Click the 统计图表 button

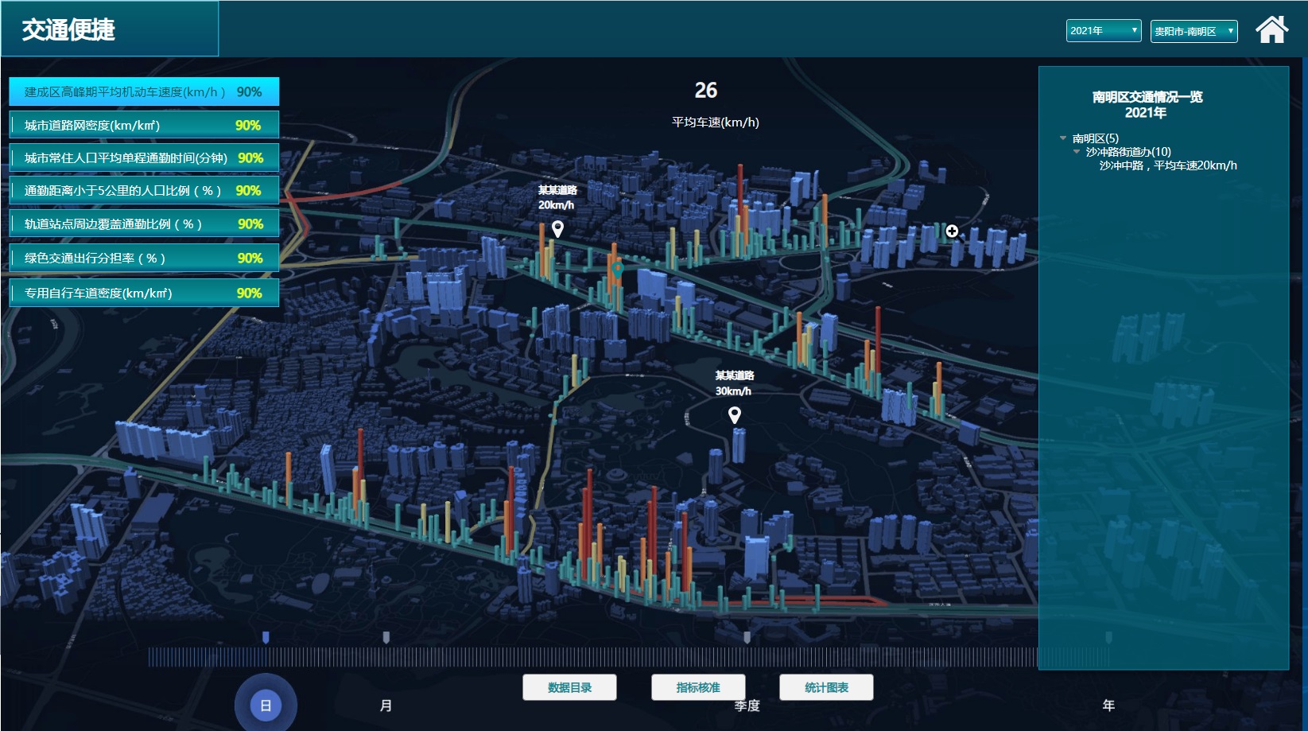tap(826, 687)
